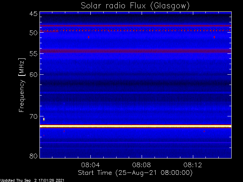Click the light blue line near 64 MHz

coord(135,93)
